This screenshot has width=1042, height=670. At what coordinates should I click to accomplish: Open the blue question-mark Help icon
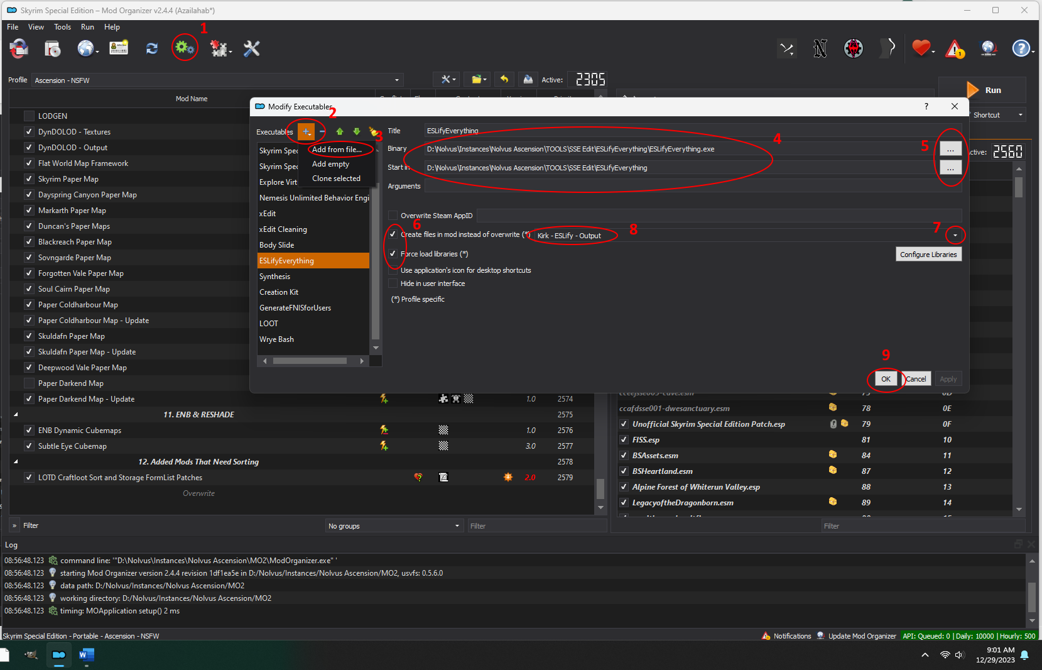coord(1021,48)
